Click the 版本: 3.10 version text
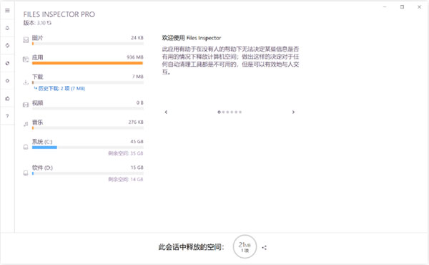 [34, 23]
